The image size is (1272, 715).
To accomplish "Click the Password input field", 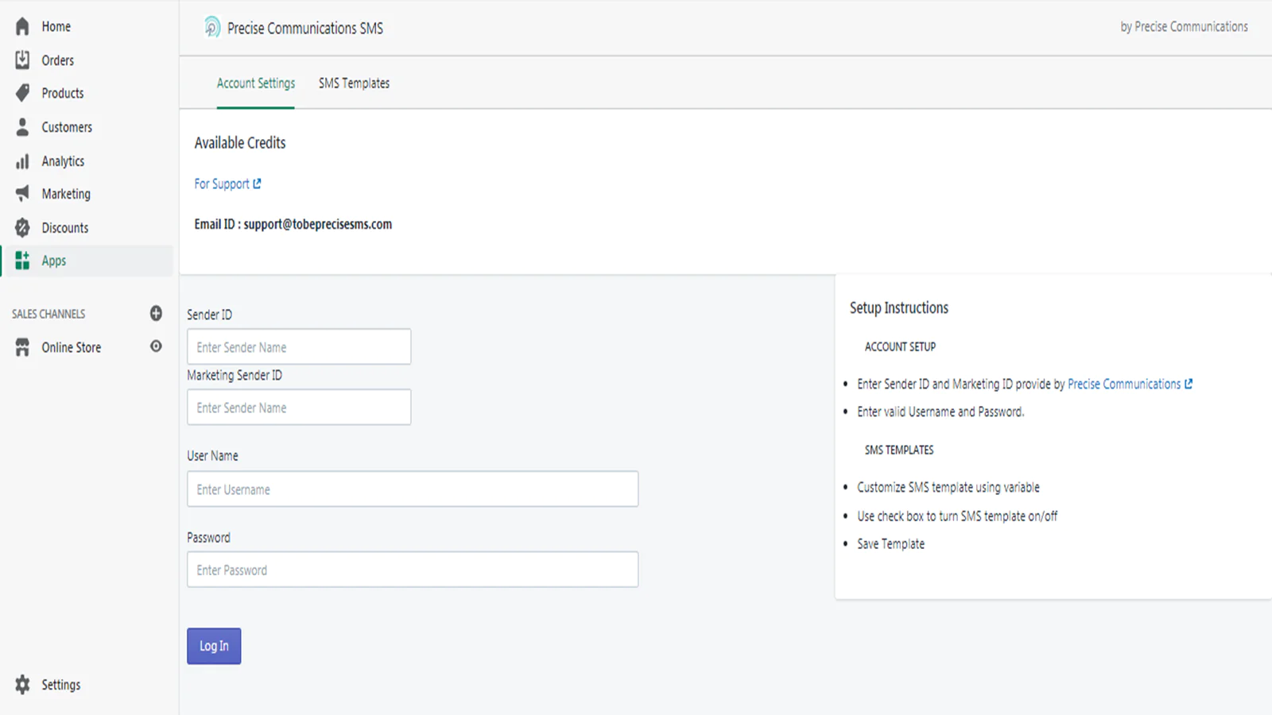I will pos(413,570).
